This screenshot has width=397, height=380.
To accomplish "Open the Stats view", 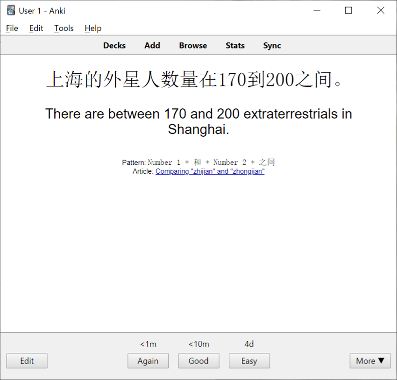I will coord(235,46).
